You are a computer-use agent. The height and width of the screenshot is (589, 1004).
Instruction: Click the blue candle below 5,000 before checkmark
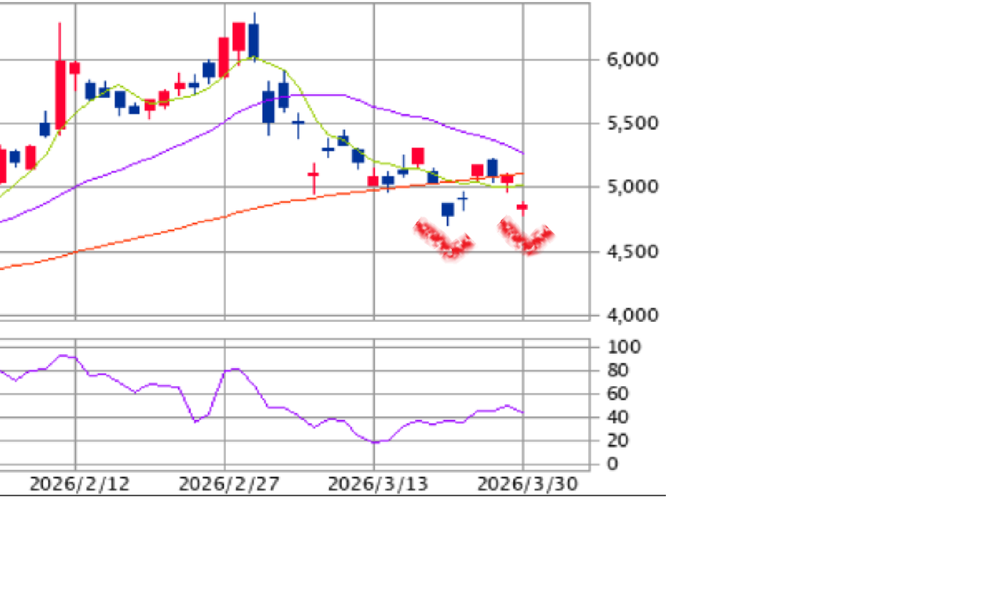click(x=448, y=210)
